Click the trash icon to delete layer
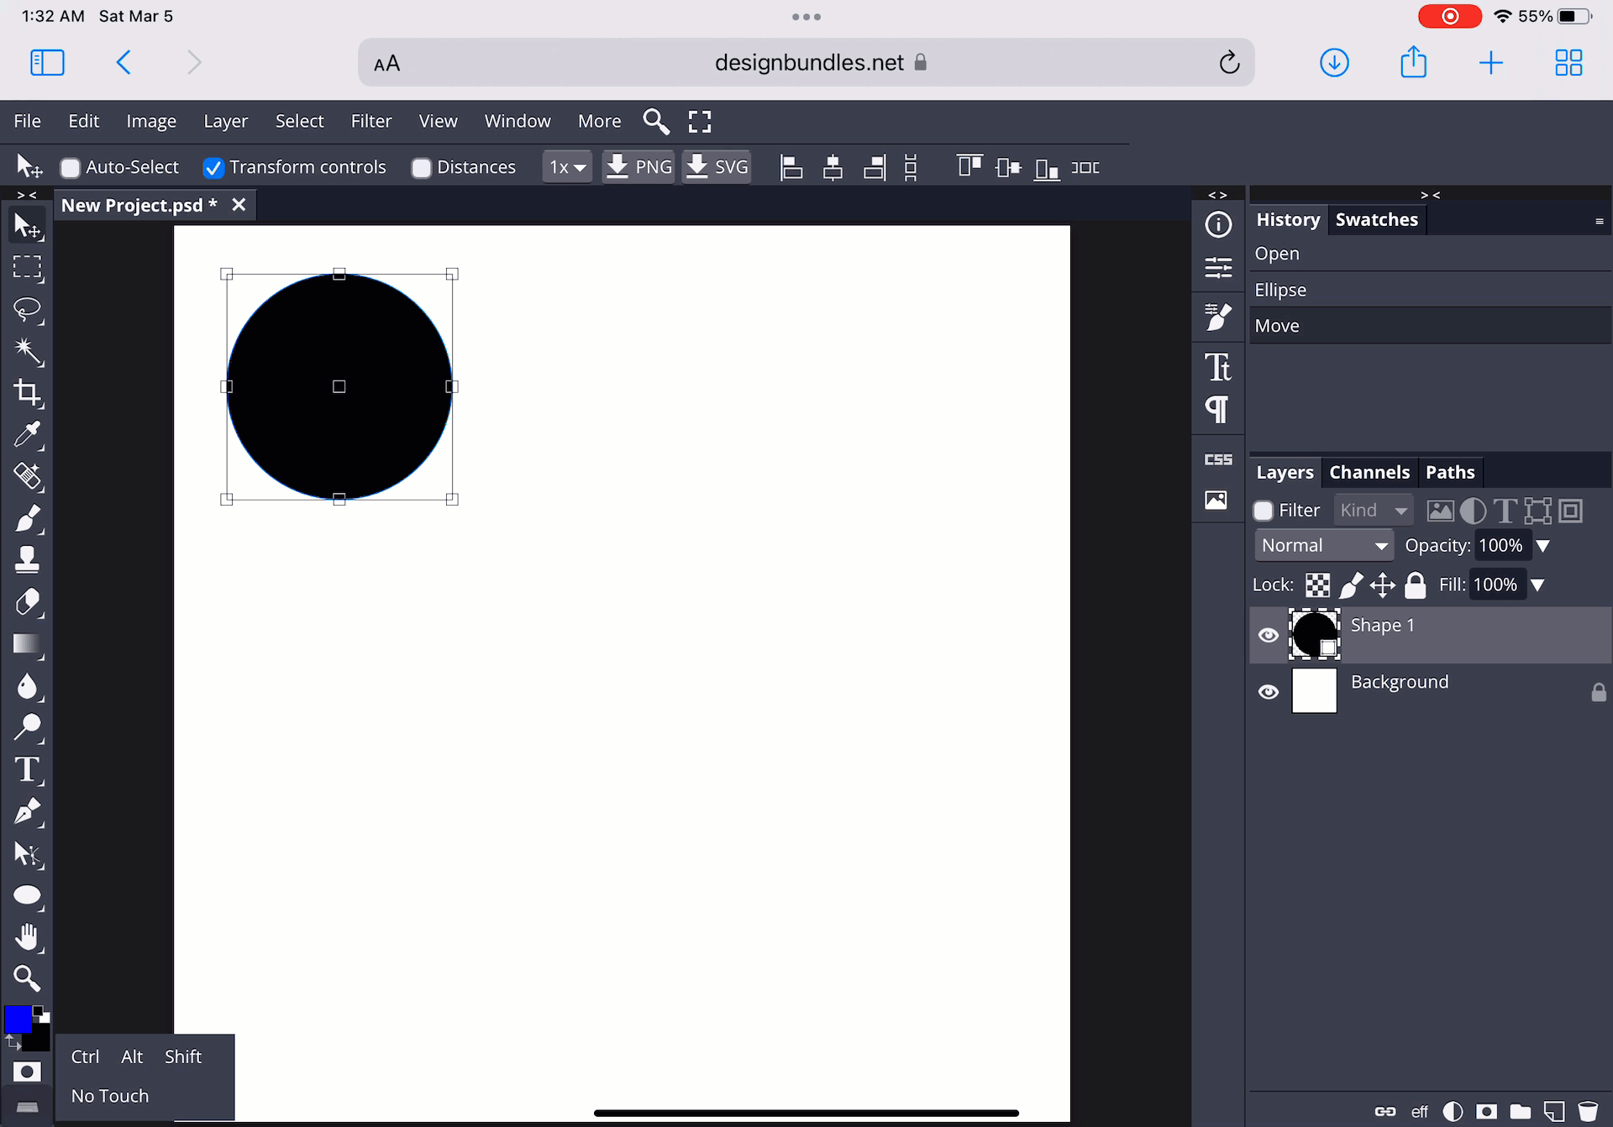The image size is (1613, 1127). [x=1587, y=1111]
